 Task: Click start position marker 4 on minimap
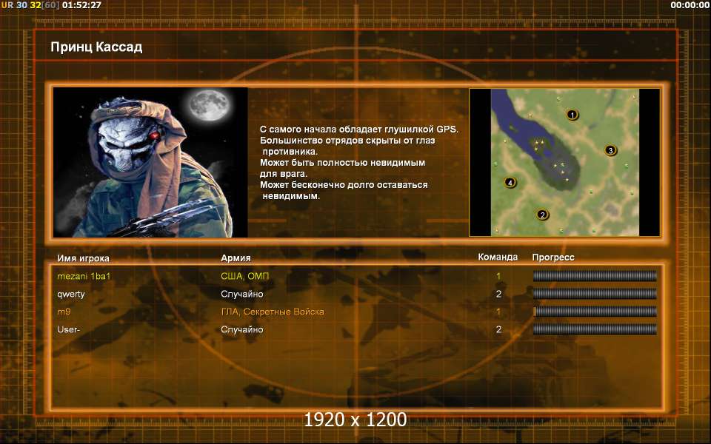click(x=510, y=183)
